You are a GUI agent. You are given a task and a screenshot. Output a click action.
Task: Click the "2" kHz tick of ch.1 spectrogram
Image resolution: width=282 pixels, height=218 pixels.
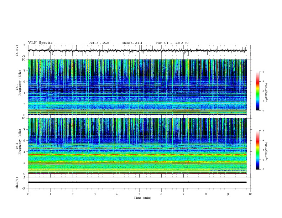click(25, 104)
